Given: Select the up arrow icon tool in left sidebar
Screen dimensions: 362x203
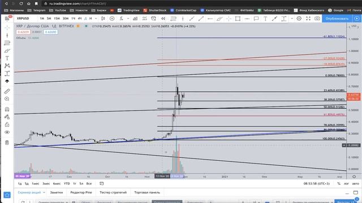Looking at the screenshot, I should (7, 81).
